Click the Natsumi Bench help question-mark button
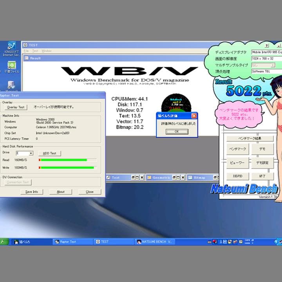Image resolution: width=282 pixels, height=282 pixels. coord(267,46)
